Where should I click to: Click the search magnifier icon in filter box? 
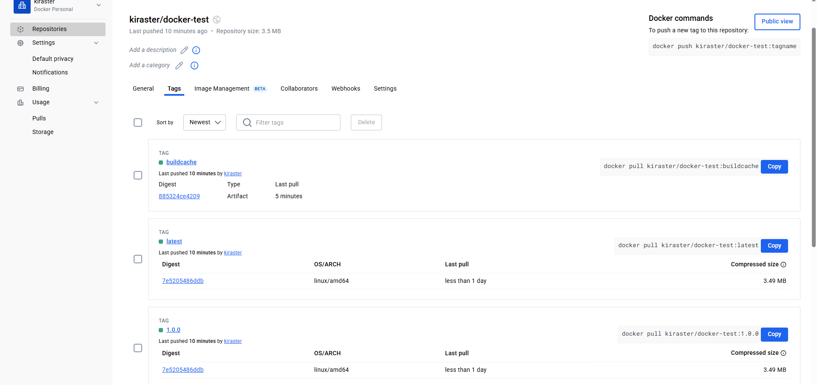coord(247,123)
